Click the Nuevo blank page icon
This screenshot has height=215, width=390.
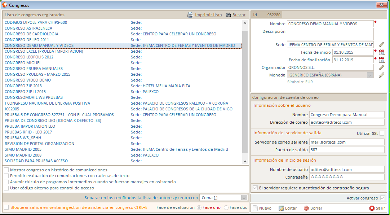255,208
